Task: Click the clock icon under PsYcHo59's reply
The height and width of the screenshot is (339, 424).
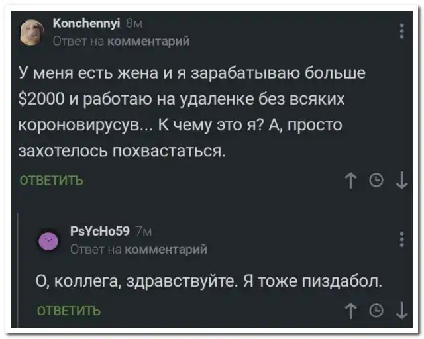Action: [376, 310]
